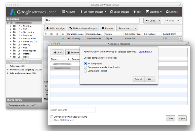Open the Shared library panel

click(x=15, y=100)
